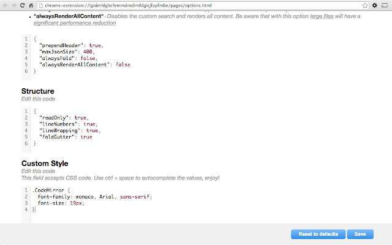Place cursor on "readOnly": true line
The width and height of the screenshot is (392, 245).
[x=64, y=118]
